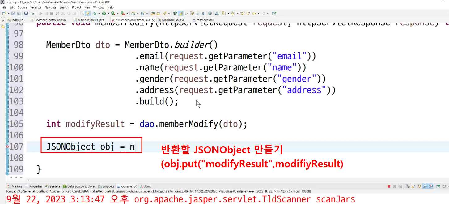Toggle Show Console When Standard Error Changes

pos(431,186)
